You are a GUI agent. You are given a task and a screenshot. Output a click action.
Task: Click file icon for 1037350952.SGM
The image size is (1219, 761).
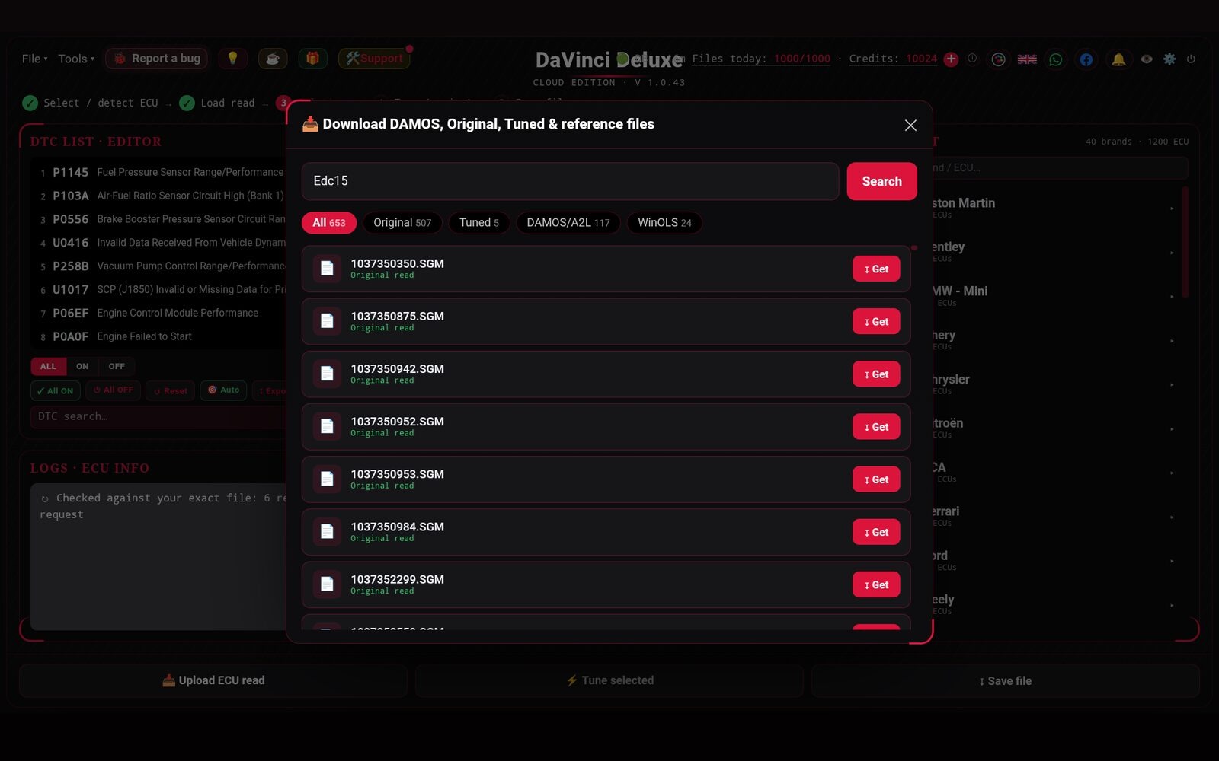[x=327, y=426]
